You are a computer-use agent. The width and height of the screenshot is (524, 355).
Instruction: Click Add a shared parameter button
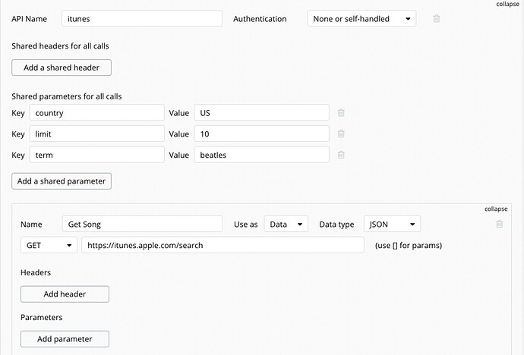click(62, 181)
